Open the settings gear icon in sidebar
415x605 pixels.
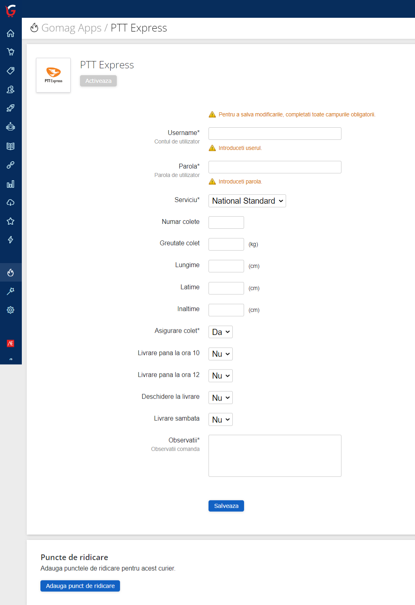[11, 310]
